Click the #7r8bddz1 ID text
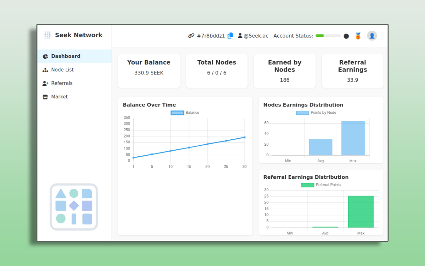Viewport: 425px width, 266px height. [x=211, y=36]
